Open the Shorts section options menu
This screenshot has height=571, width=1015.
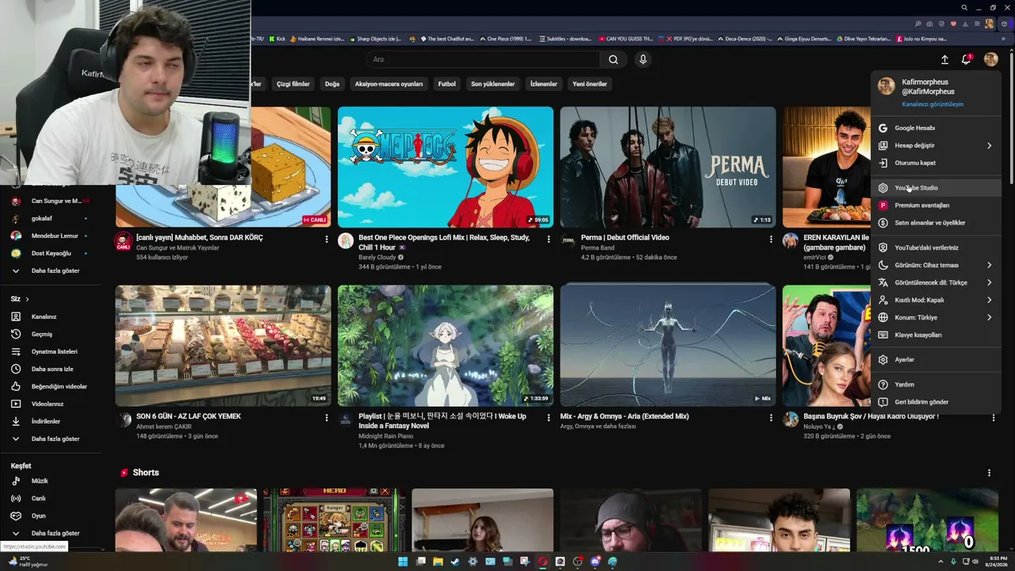pyautogui.click(x=989, y=473)
